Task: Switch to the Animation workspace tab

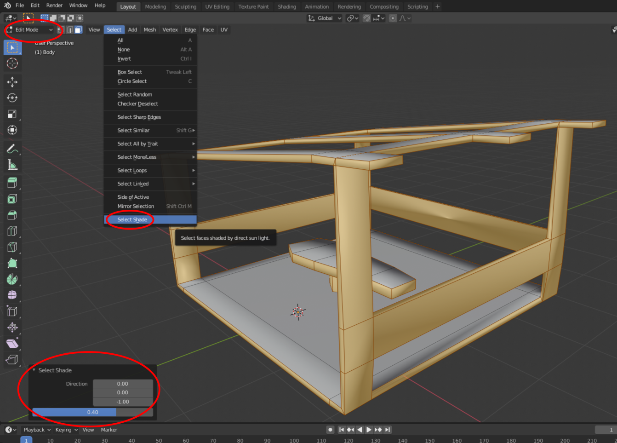Action: [317, 6]
